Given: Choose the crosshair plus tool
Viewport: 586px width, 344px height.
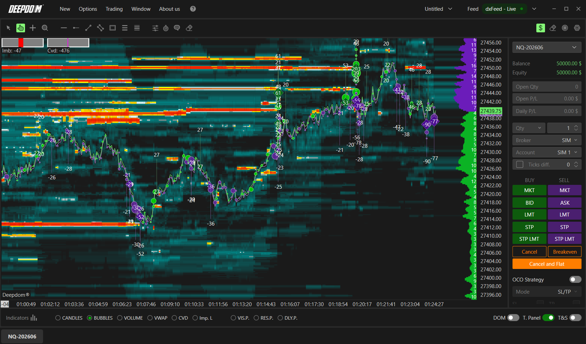Looking at the screenshot, I should click(x=33, y=28).
